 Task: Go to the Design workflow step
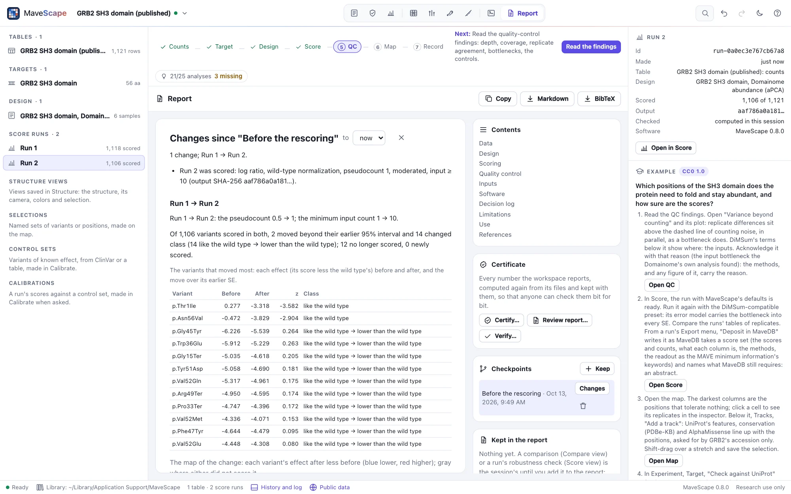click(x=264, y=47)
